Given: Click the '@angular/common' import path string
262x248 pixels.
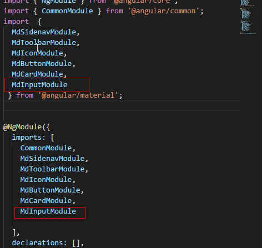Looking at the screenshot, I should point(163,11).
